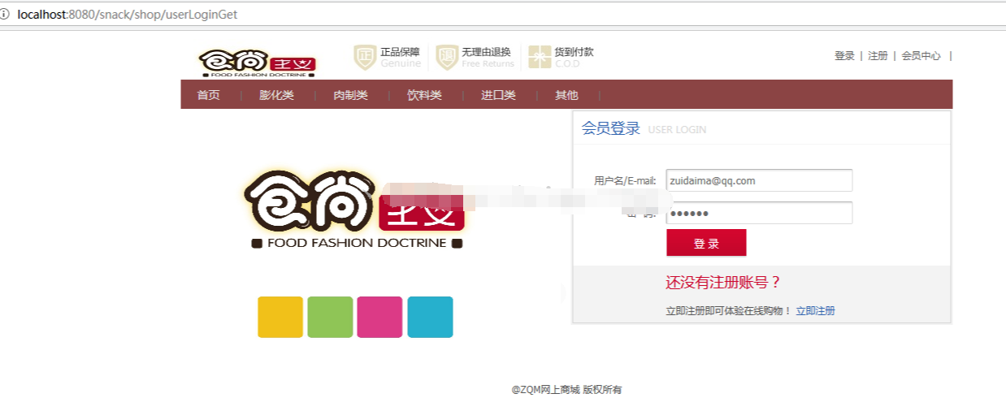Viewport: 1006px width, 411px height.
Task: Click the 正品保障 text label
Action: click(401, 52)
